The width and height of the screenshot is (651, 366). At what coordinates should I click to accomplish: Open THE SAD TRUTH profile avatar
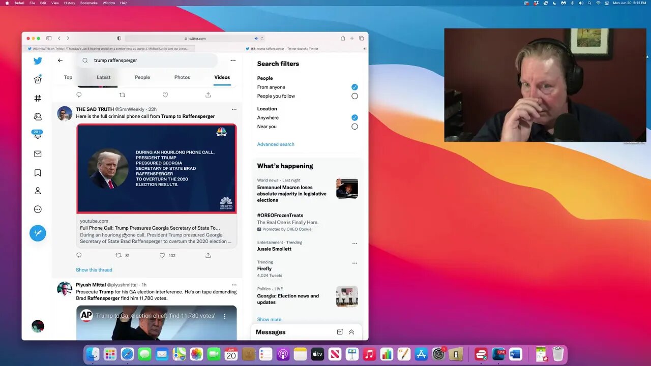click(65, 114)
